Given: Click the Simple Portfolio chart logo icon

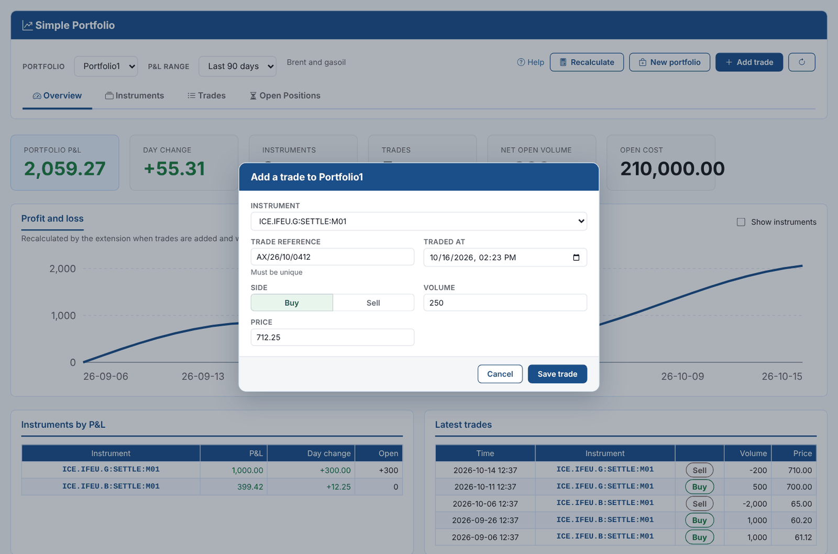Looking at the screenshot, I should pos(27,25).
